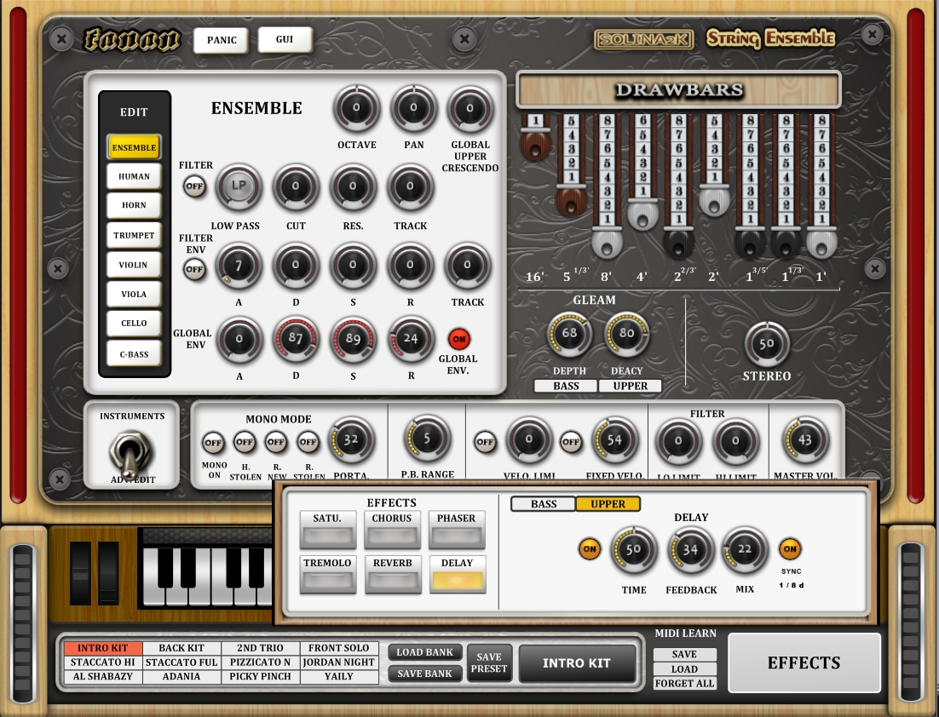The image size is (939, 717).
Task: Disable the Global Env red ON button
Action: [458, 339]
